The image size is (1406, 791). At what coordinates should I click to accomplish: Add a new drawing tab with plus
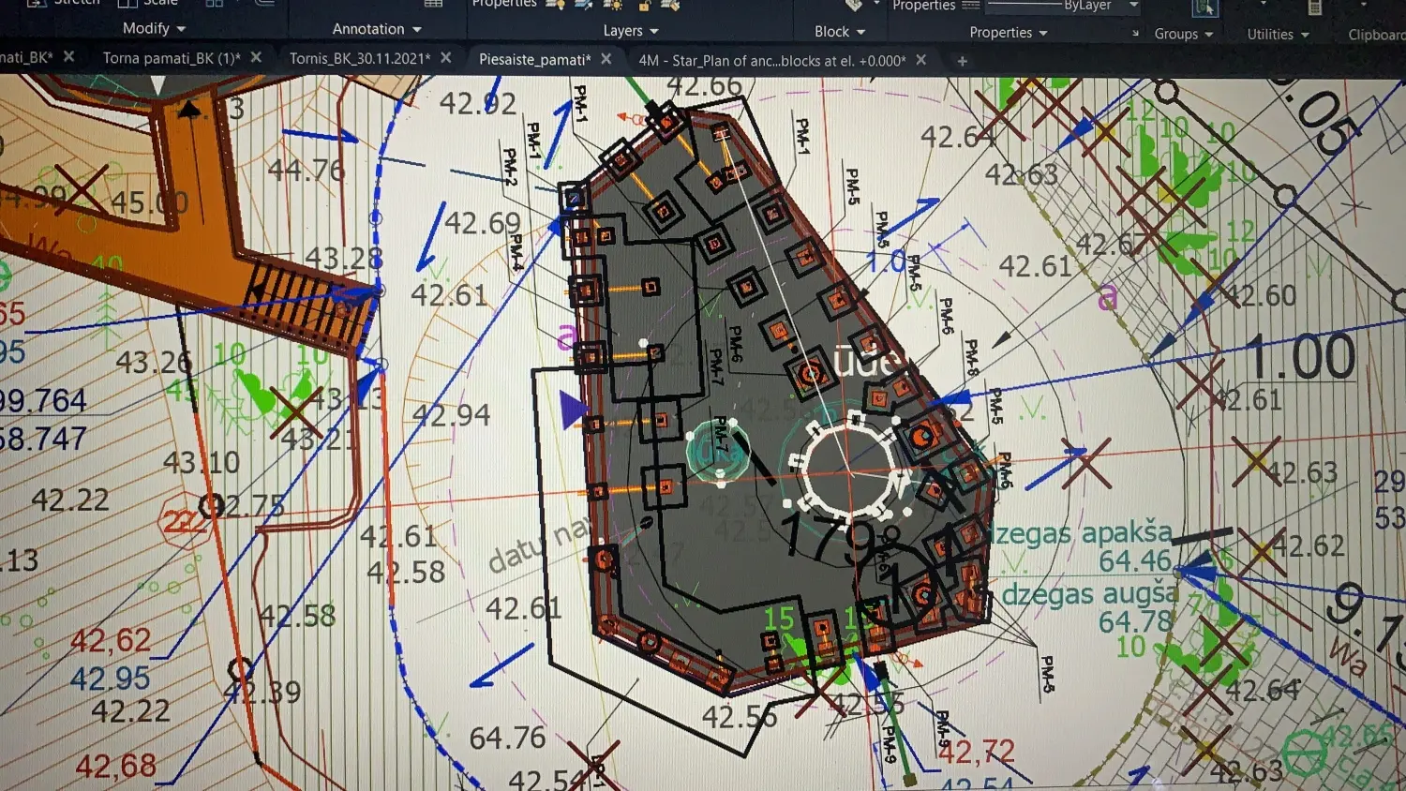962,61
